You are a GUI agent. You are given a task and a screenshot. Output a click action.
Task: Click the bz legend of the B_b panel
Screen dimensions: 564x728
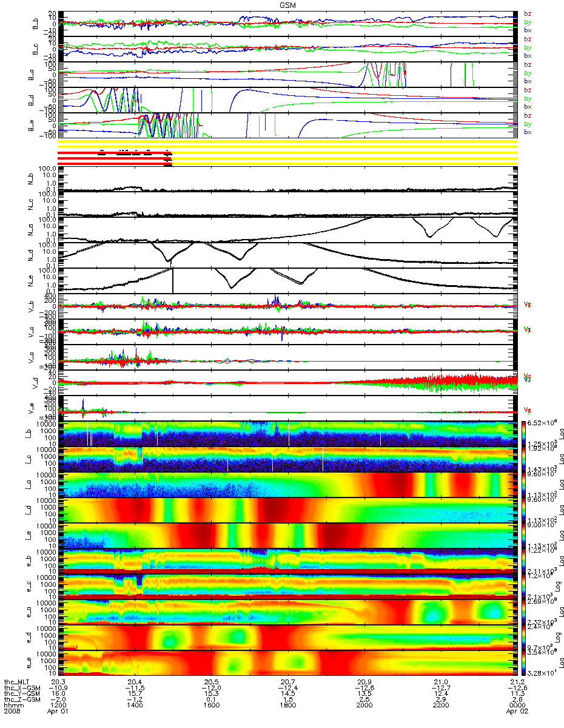(528, 15)
